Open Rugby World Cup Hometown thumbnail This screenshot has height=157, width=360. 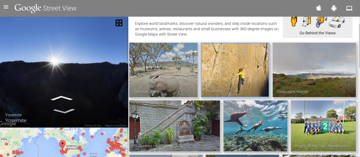coord(323,126)
